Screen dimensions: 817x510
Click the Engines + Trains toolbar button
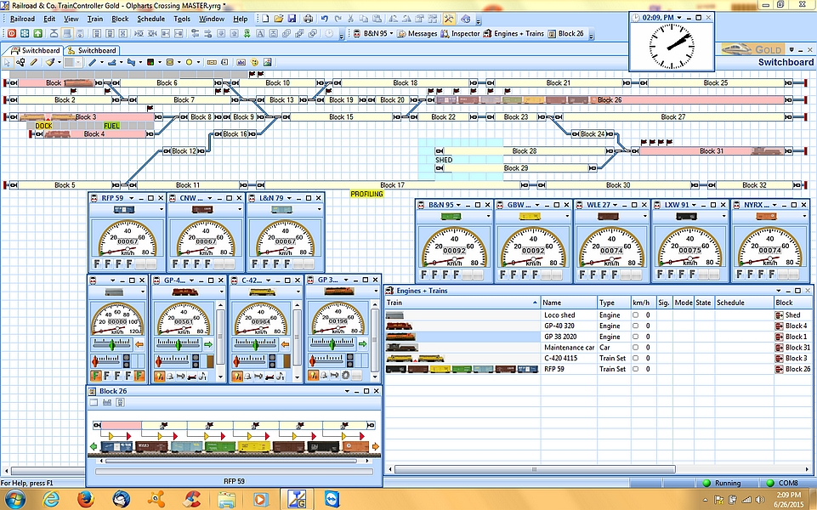click(x=513, y=33)
